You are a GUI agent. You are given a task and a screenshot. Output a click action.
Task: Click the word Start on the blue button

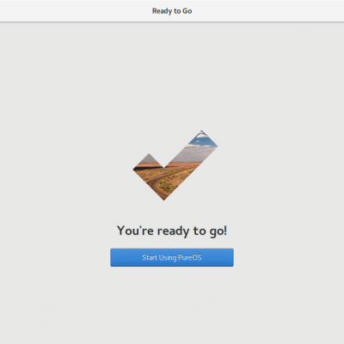point(150,257)
